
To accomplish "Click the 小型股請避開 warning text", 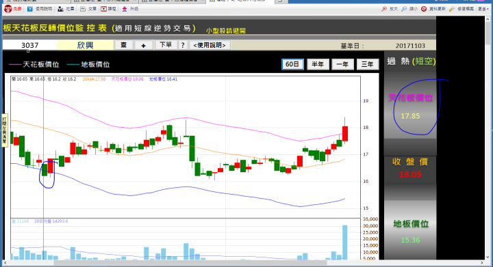I will coord(226,31).
